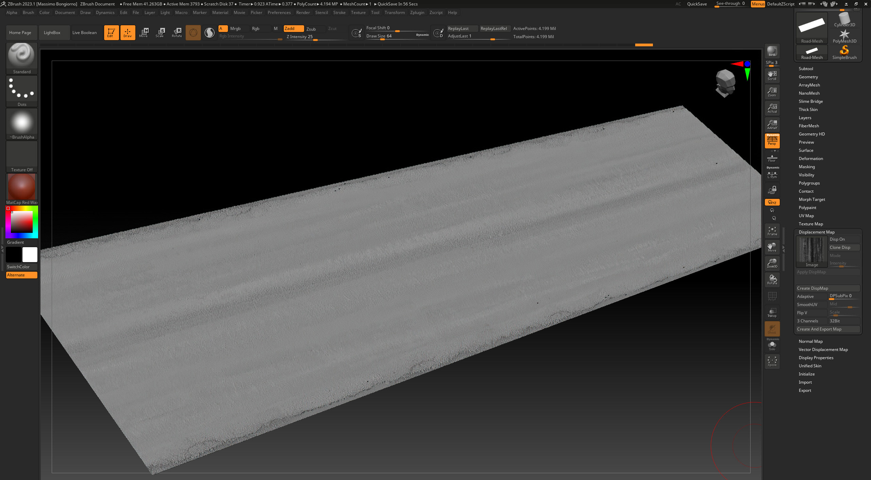This screenshot has height=480, width=871.
Task: Open the Brush menu
Action: coord(28,13)
